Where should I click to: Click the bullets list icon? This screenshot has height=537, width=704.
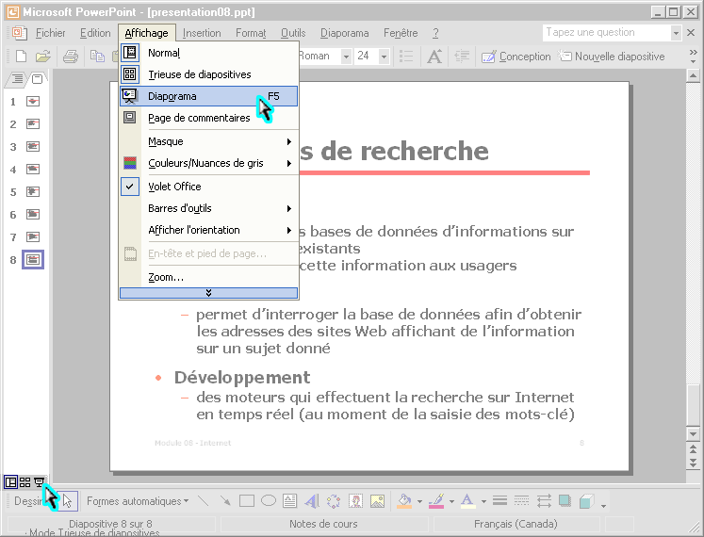click(406, 57)
